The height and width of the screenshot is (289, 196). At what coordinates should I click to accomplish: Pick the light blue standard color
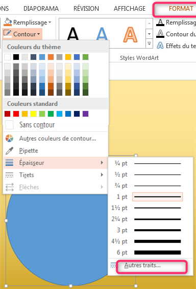59,114
